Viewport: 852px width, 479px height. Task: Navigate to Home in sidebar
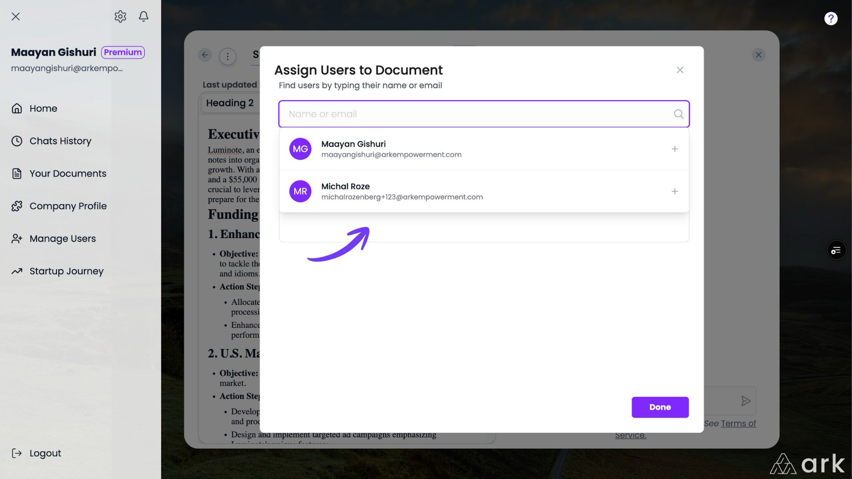[43, 108]
